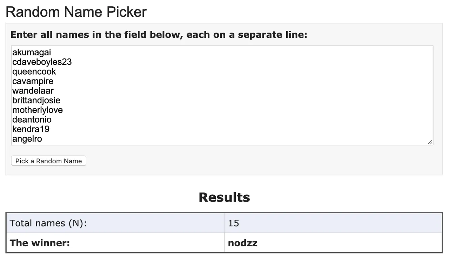The image size is (449, 260).
Task: Click the winner name nodzz
Action: (x=242, y=243)
